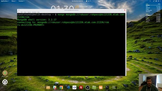
Task: Open the File menu in terminal
Action: (18, 12)
